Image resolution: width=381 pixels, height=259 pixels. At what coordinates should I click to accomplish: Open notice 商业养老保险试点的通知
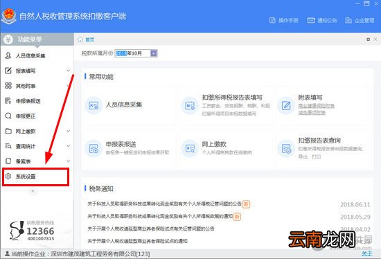click(137, 241)
